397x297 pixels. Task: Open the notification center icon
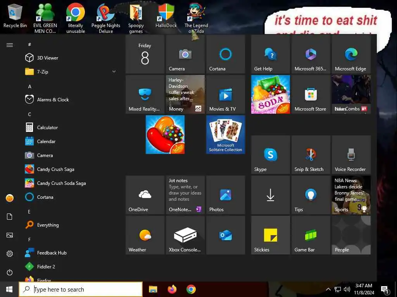pos(385,290)
